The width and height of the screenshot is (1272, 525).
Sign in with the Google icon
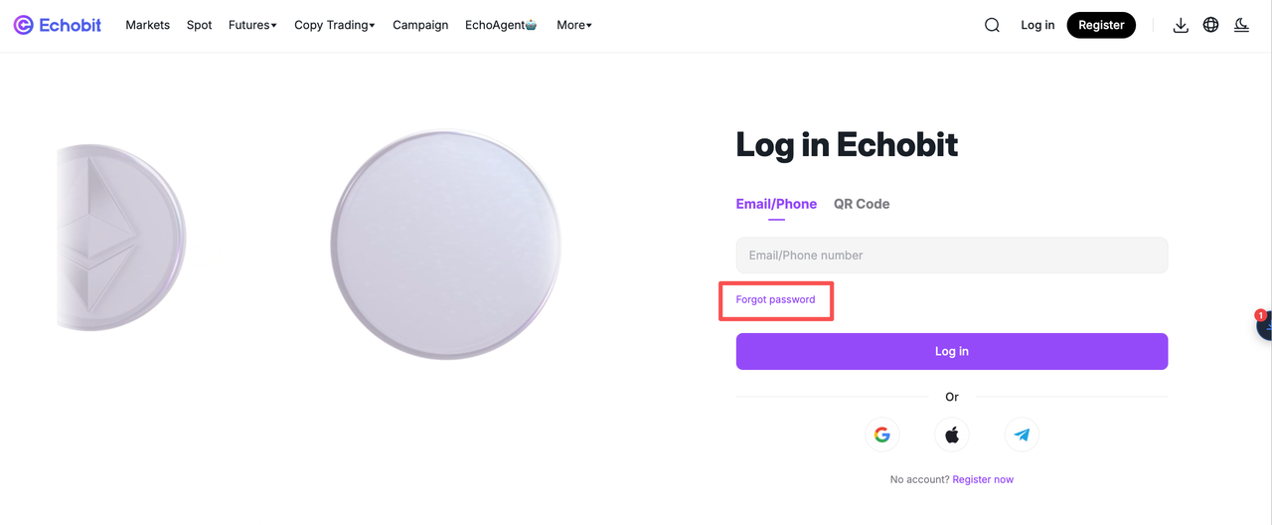coord(881,435)
